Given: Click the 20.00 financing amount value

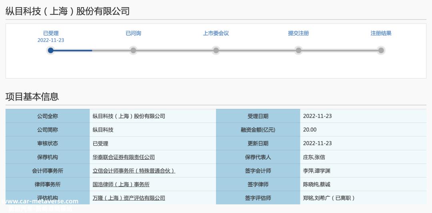Looking at the screenshot, I should pos(310,130).
